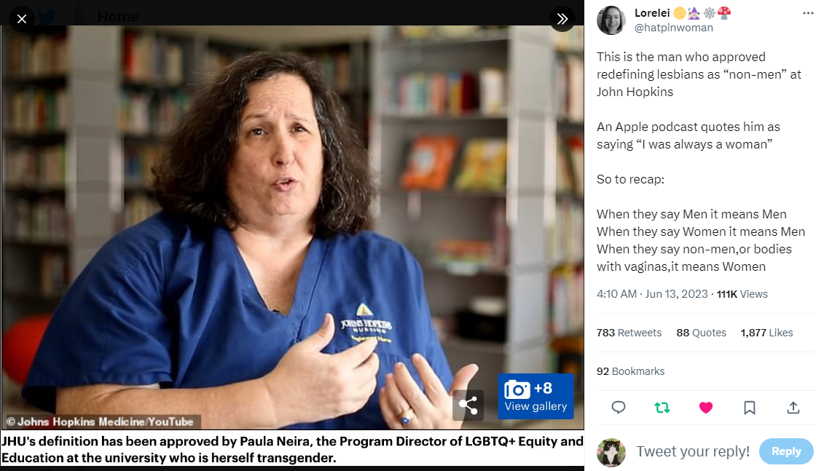Open the tweet timestamp Jun 13, 2023
Screen dimensions: 824x471
(652, 294)
